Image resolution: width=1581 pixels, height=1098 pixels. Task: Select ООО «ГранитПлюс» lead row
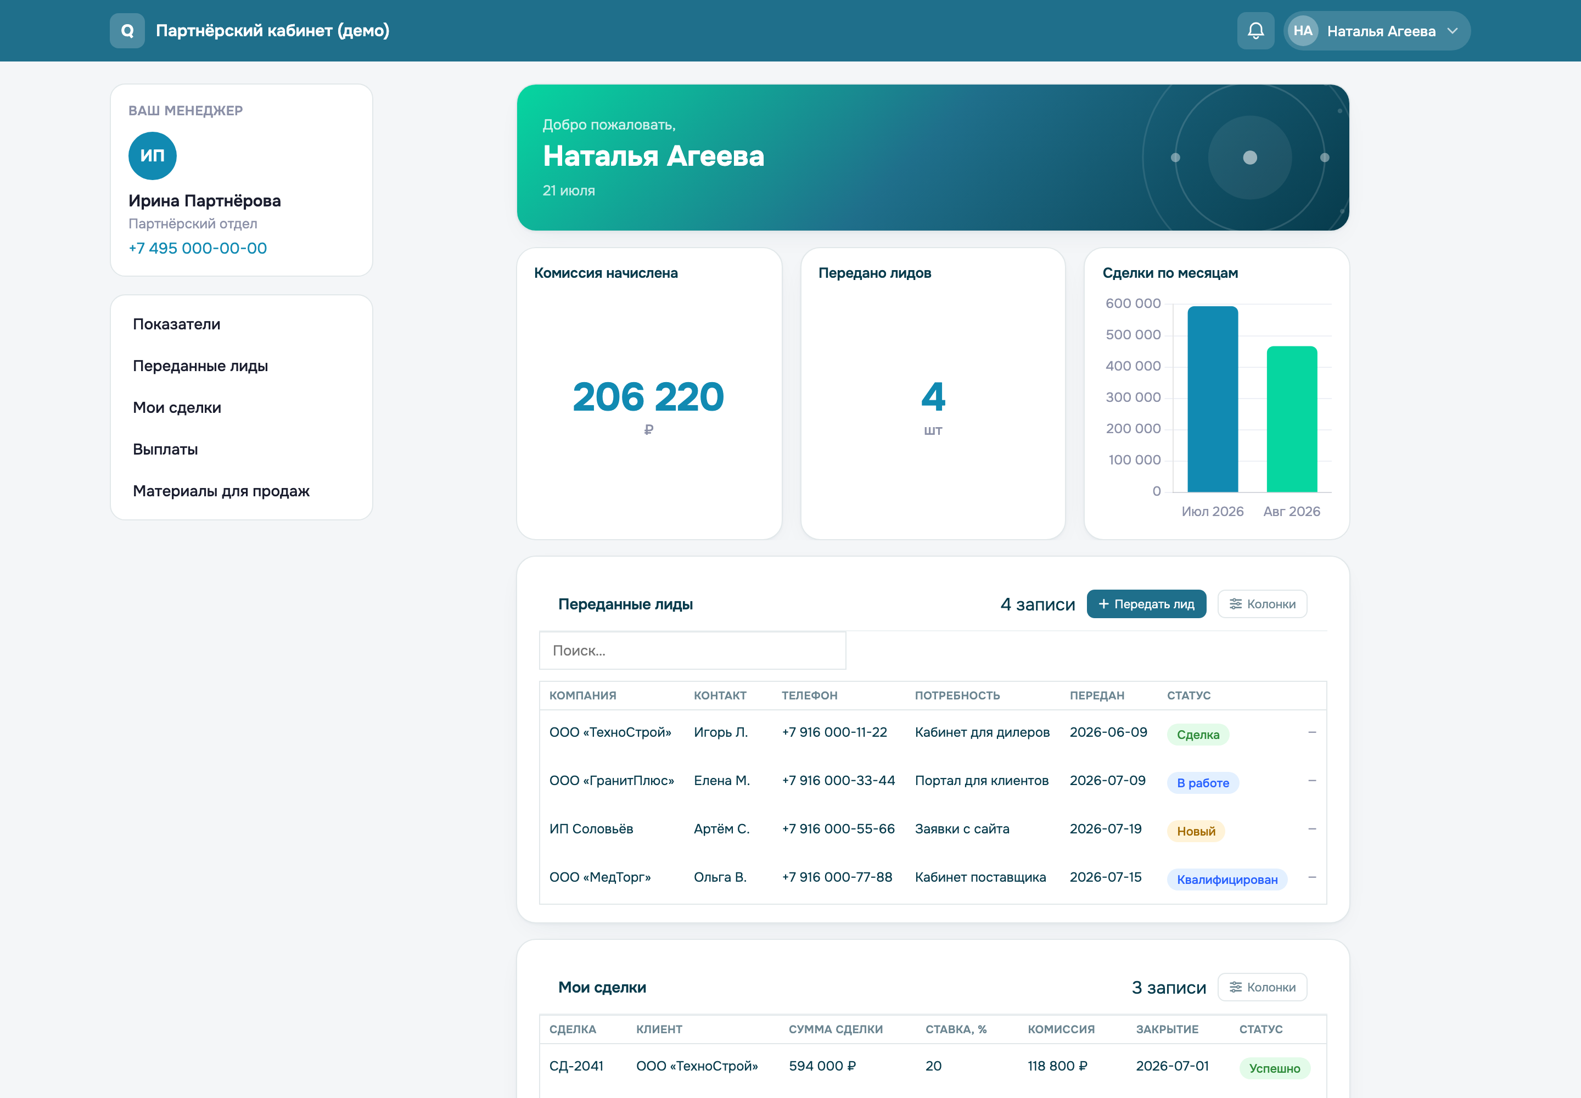[x=933, y=782]
